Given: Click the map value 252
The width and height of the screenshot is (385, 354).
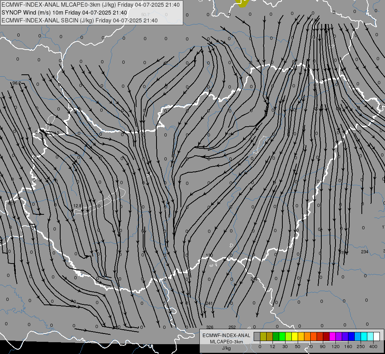Looking at the screenshot, I should pyautogui.click(x=232, y=327).
